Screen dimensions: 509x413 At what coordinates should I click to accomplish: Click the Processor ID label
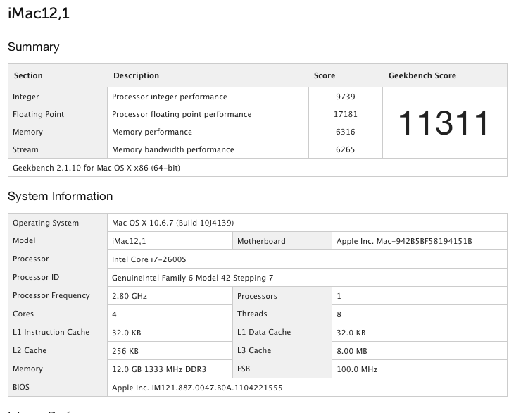click(36, 277)
